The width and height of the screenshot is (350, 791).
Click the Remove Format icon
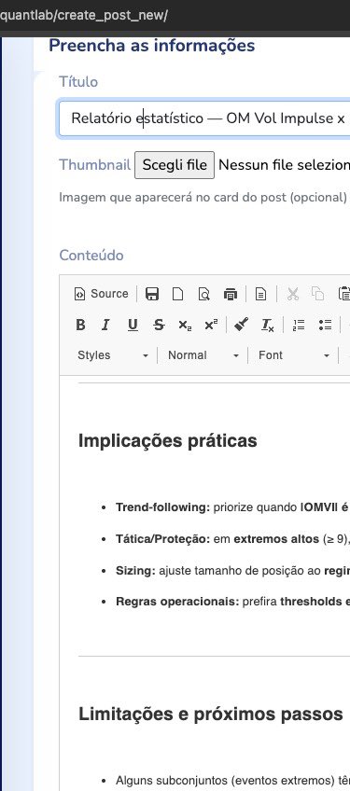[x=268, y=326]
